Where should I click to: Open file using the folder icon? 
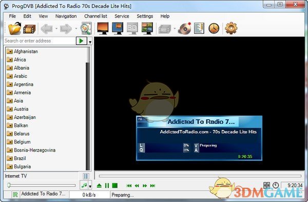pyautogui.click(x=14, y=29)
